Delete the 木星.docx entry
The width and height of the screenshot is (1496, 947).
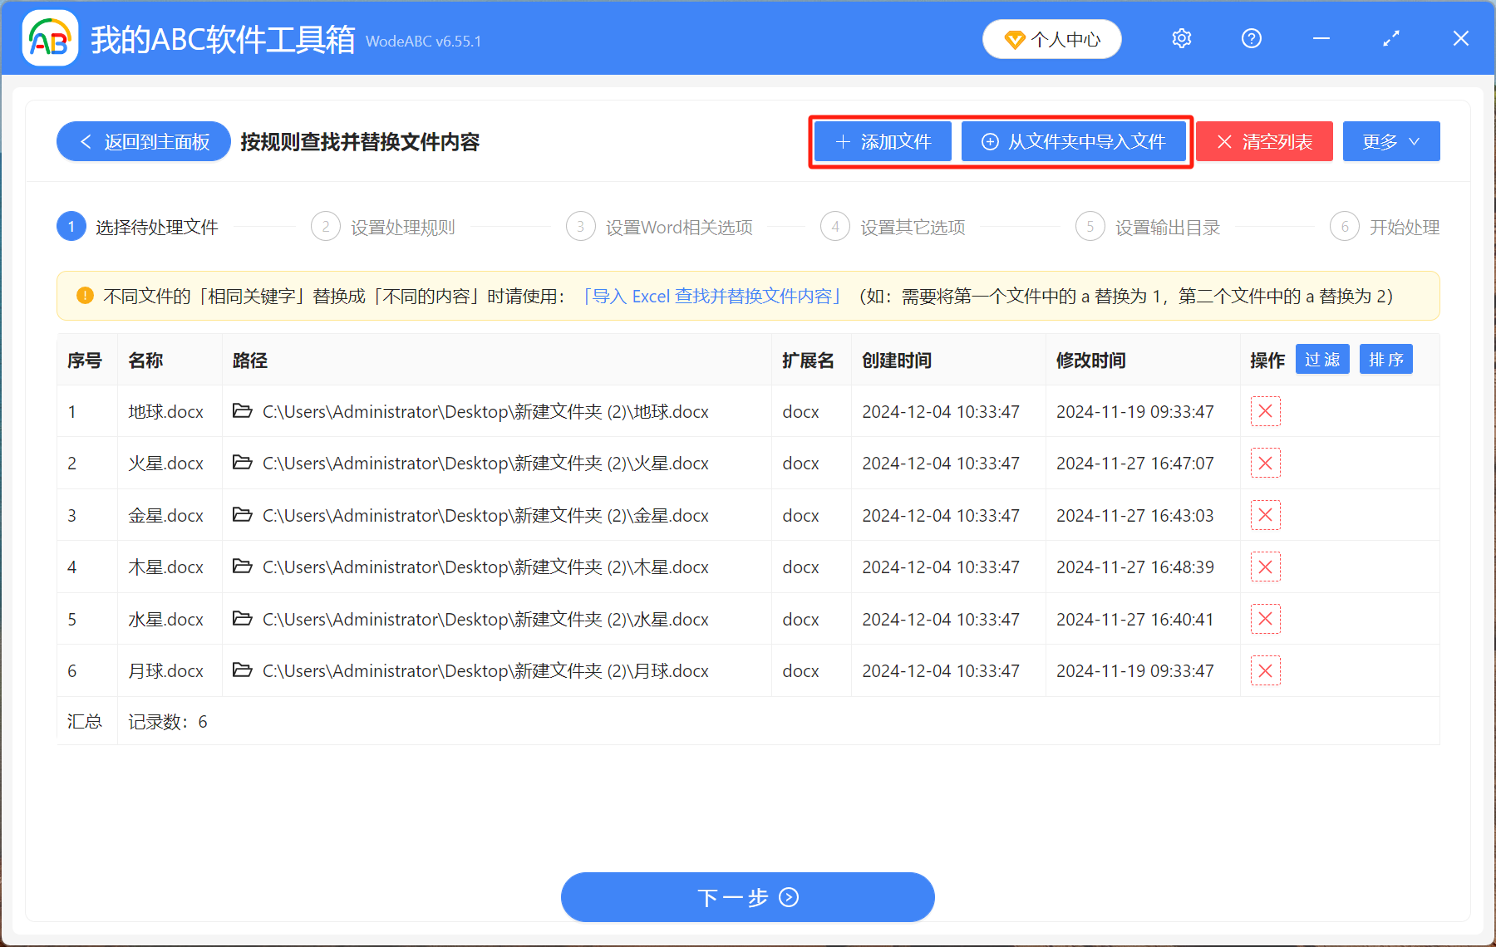pyautogui.click(x=1265, y=567)
